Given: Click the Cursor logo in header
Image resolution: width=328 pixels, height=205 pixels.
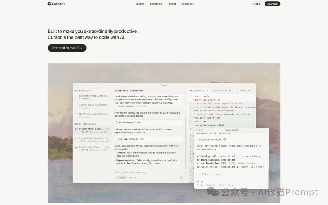Looking at the screenshot, I should [56, 4].
